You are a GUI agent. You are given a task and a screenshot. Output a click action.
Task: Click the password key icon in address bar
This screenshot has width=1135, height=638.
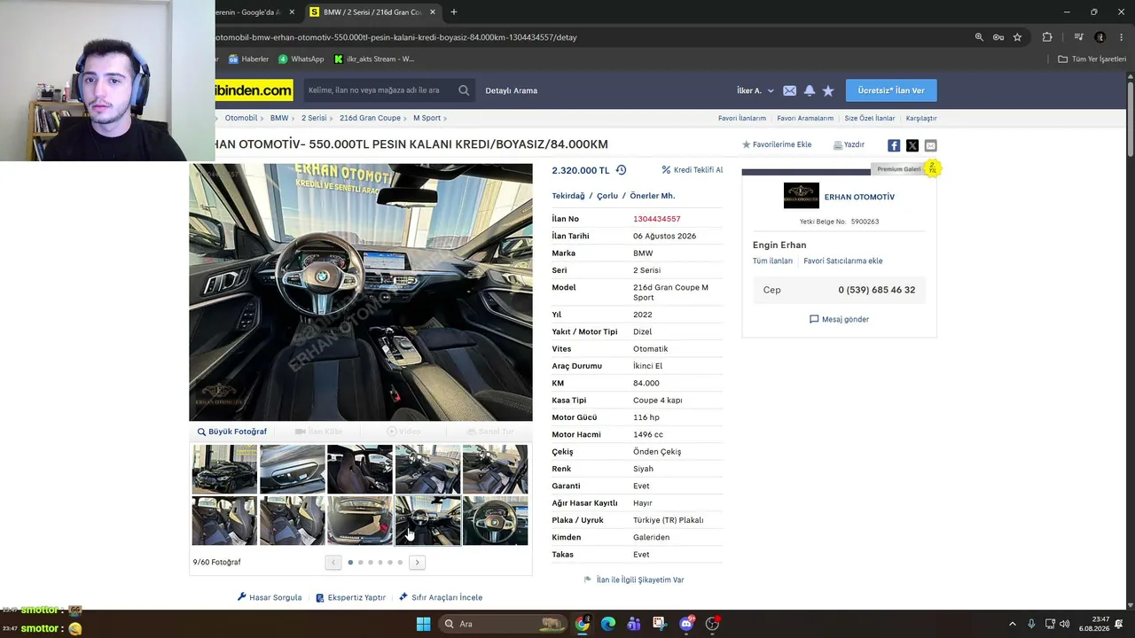click(x=998, y=37)
